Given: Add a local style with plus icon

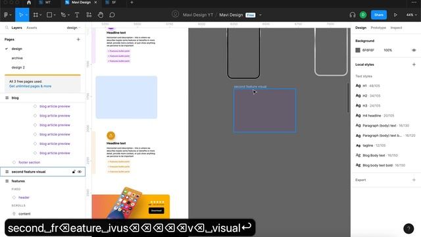Looking at the screenshot, I should pyautogui.click(x=414, y=65).
